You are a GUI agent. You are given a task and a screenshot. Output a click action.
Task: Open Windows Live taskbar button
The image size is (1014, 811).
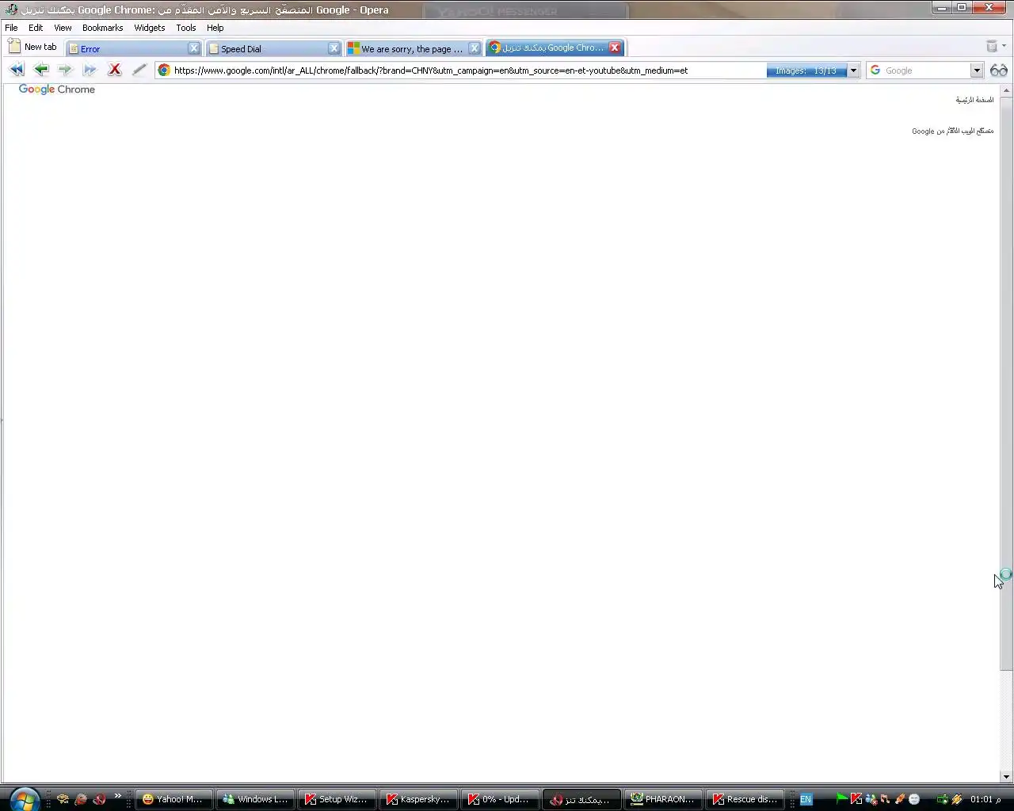(x=256, y=799)
